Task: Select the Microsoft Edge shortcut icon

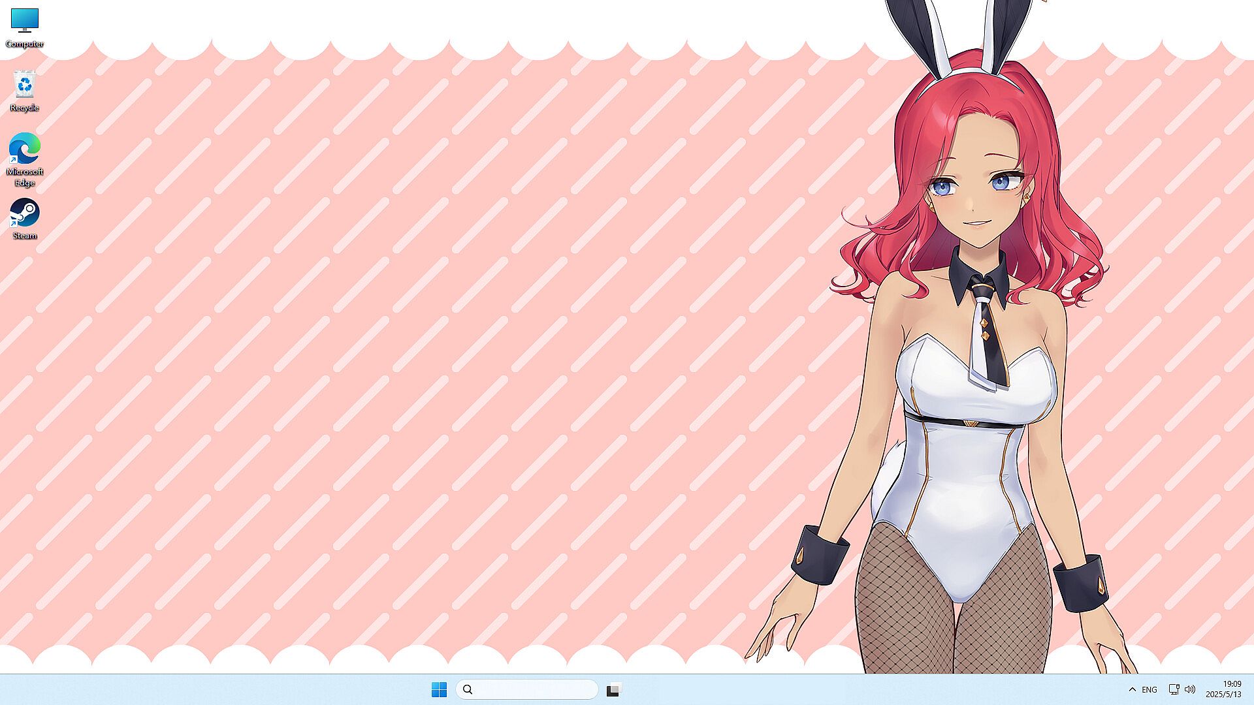Action: tap(25, 149)
